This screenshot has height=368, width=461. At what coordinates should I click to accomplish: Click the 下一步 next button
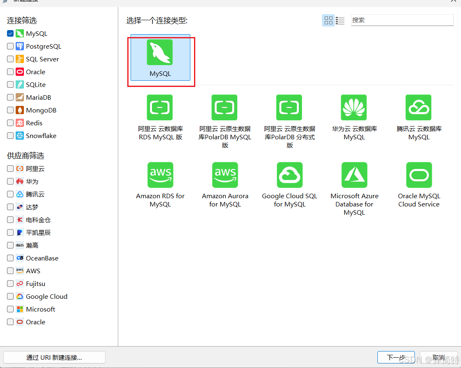(x=396, y=357)
